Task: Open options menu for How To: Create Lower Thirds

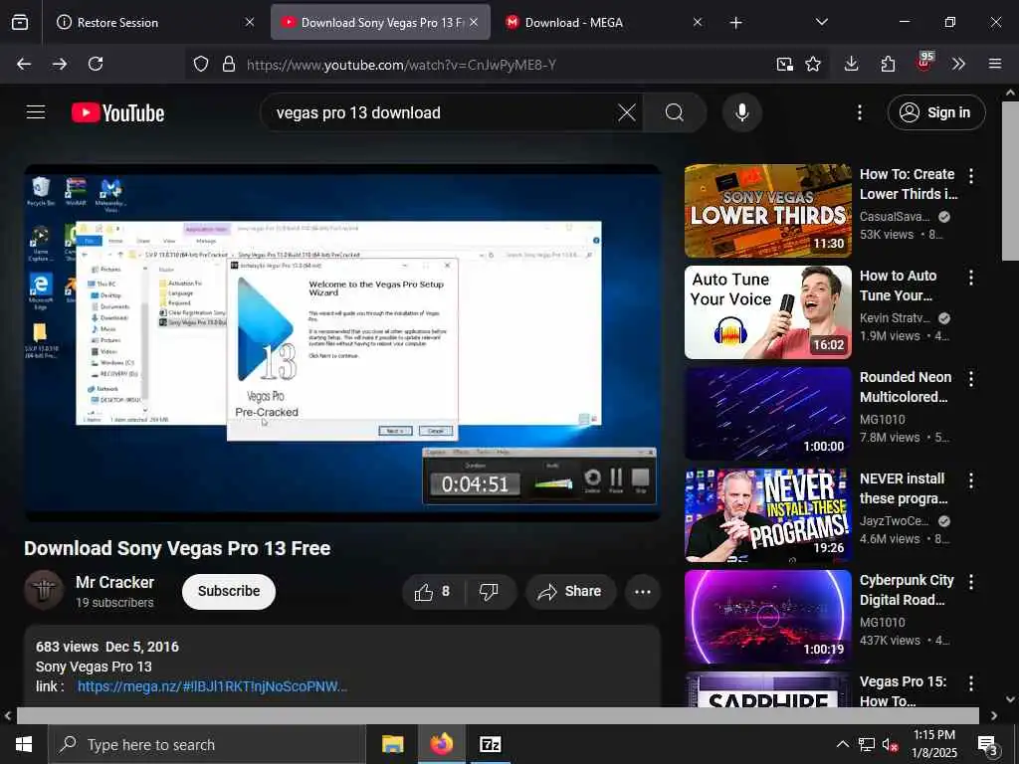Action: point(971,175)
